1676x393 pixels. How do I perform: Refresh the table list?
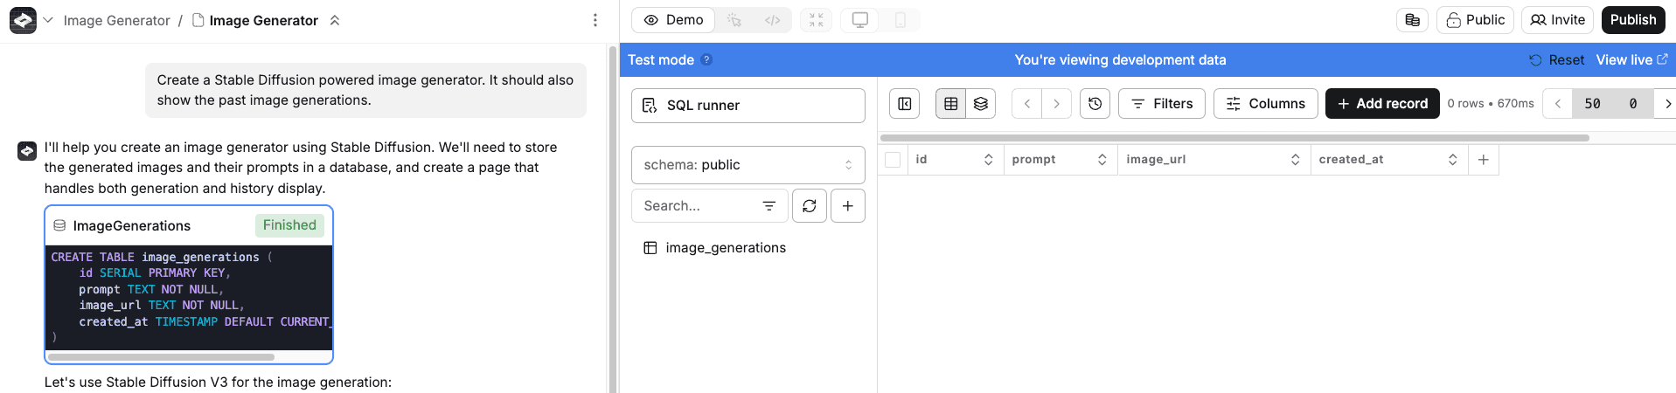click(x=810, y=206)
